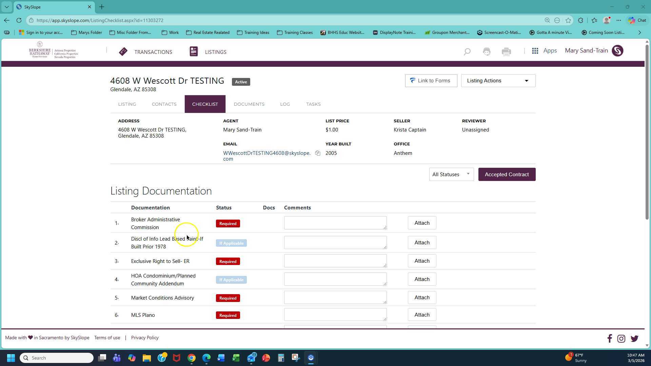The height and width of the screenshot is (366, 651).
Task: Click the Facebook icon in footer
Action: click(x=609, y=339)
